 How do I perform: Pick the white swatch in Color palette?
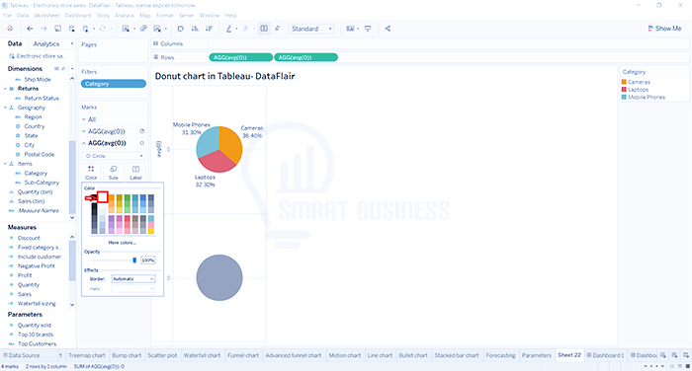pyautogui.click(x=103, y=197)
